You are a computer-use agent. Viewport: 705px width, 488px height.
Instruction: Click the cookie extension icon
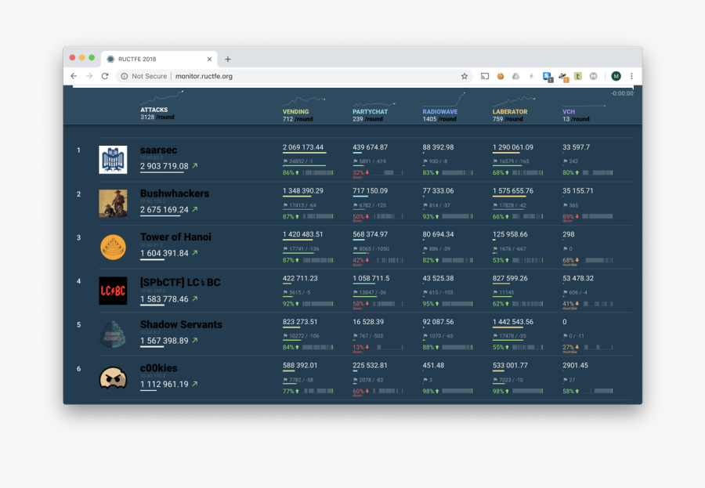pyautogui.click(x=500, y=76)
